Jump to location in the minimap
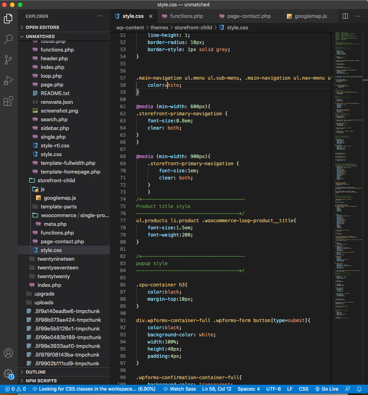 pos(348,176)
